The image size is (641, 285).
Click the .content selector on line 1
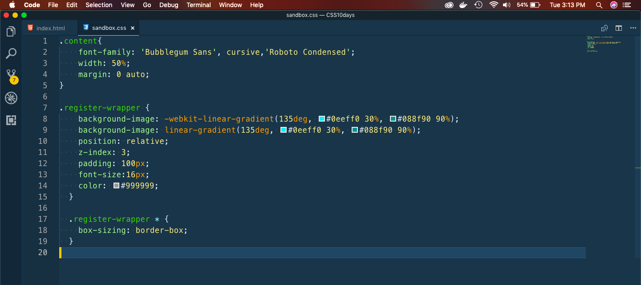pos(78,41)
